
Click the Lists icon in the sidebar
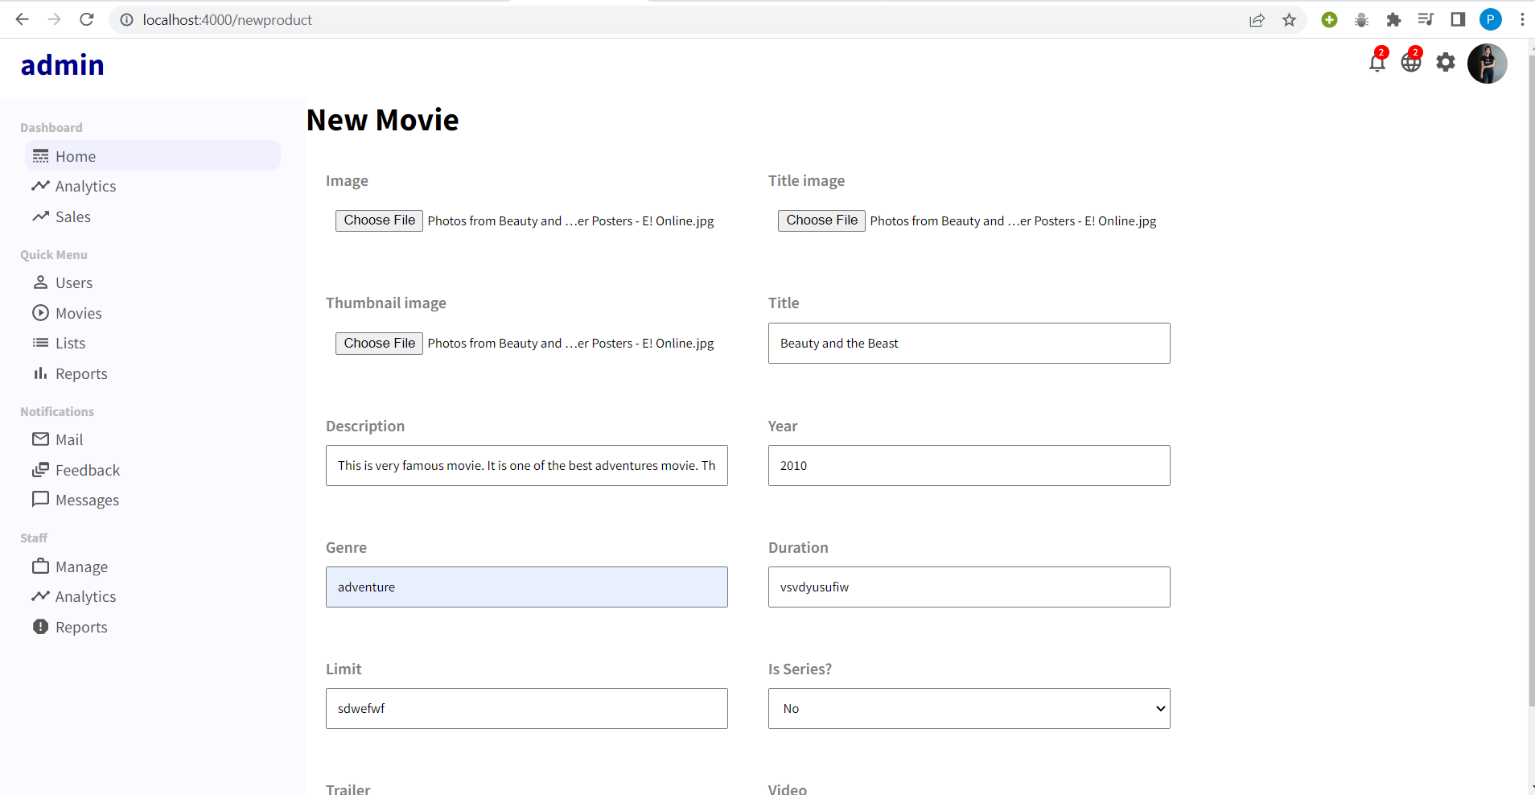[x=39, y=342]
